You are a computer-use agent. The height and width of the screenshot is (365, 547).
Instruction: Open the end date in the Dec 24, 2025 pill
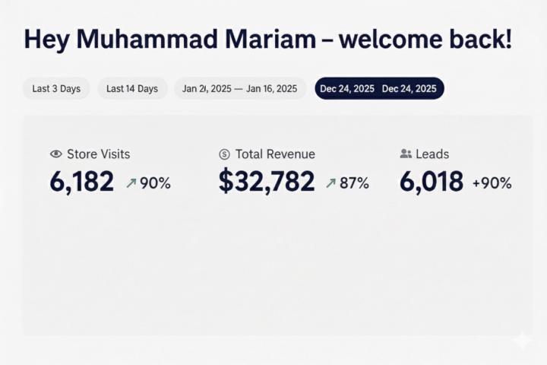pyautogui.click(x=409, y=89)
